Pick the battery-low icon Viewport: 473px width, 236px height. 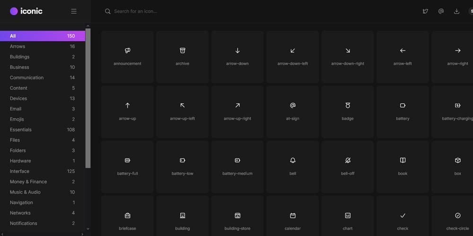pos(182,167)
